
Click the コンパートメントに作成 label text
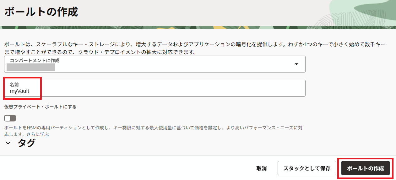[35, 61]
